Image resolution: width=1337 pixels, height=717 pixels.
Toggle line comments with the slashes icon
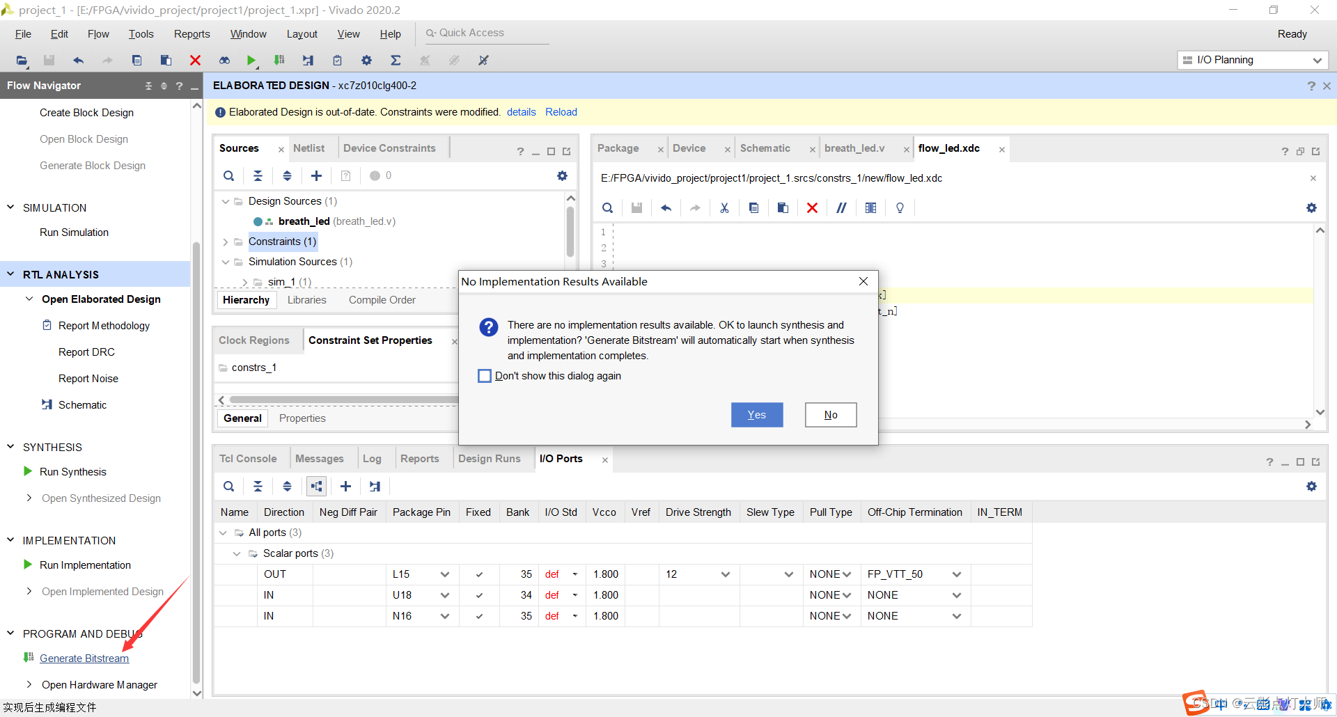click(841, 207)
